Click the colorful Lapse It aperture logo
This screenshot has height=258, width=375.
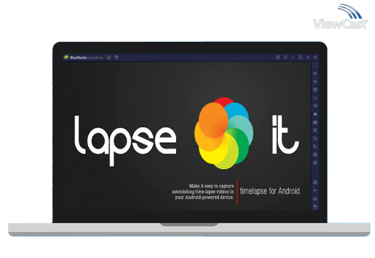coord(224,133)
